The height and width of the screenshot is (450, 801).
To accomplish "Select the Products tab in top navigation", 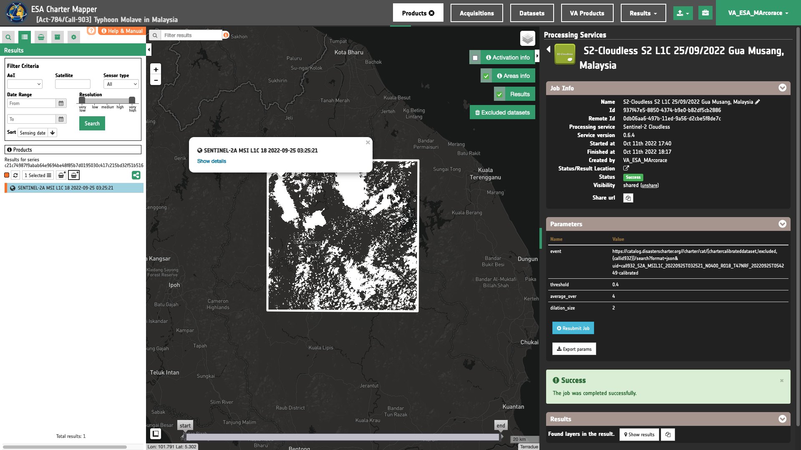I will click(x=418, y=13).
